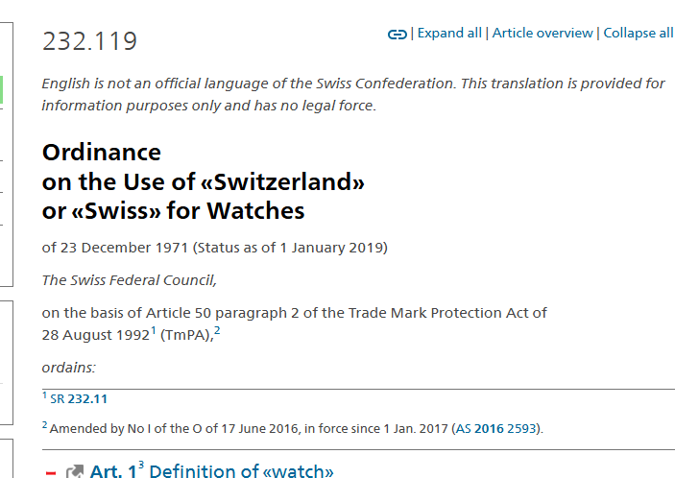Screen dimensions: 675x478
Task: Click footnote marker 1 before SR 232.11
Action: click(44, 394)
